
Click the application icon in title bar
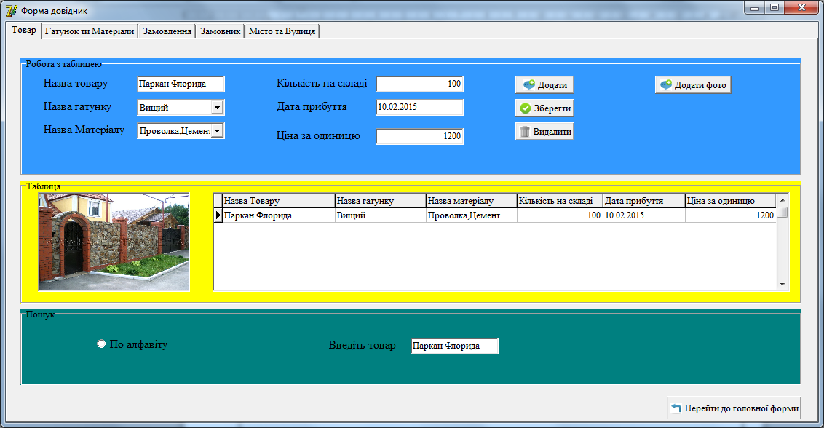tap(11, 11)
